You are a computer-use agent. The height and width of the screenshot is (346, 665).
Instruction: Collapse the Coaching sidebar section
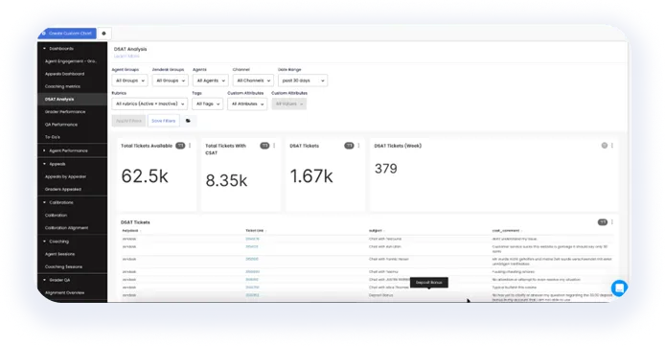(56, 242)
